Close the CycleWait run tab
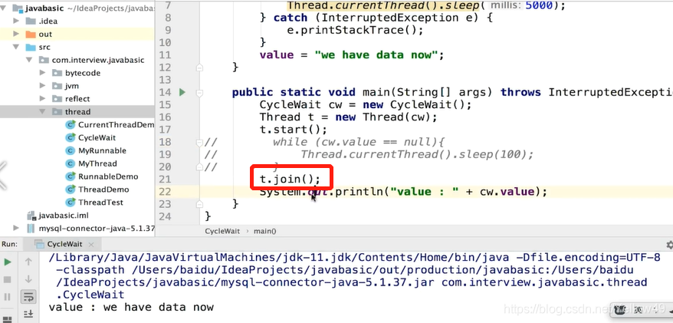The width and height of the screenshot is (673, 323). pyautogui.click(x=91, y=245)
